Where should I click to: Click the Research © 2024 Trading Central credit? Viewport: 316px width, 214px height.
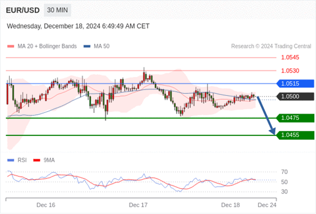pos(271,46)
